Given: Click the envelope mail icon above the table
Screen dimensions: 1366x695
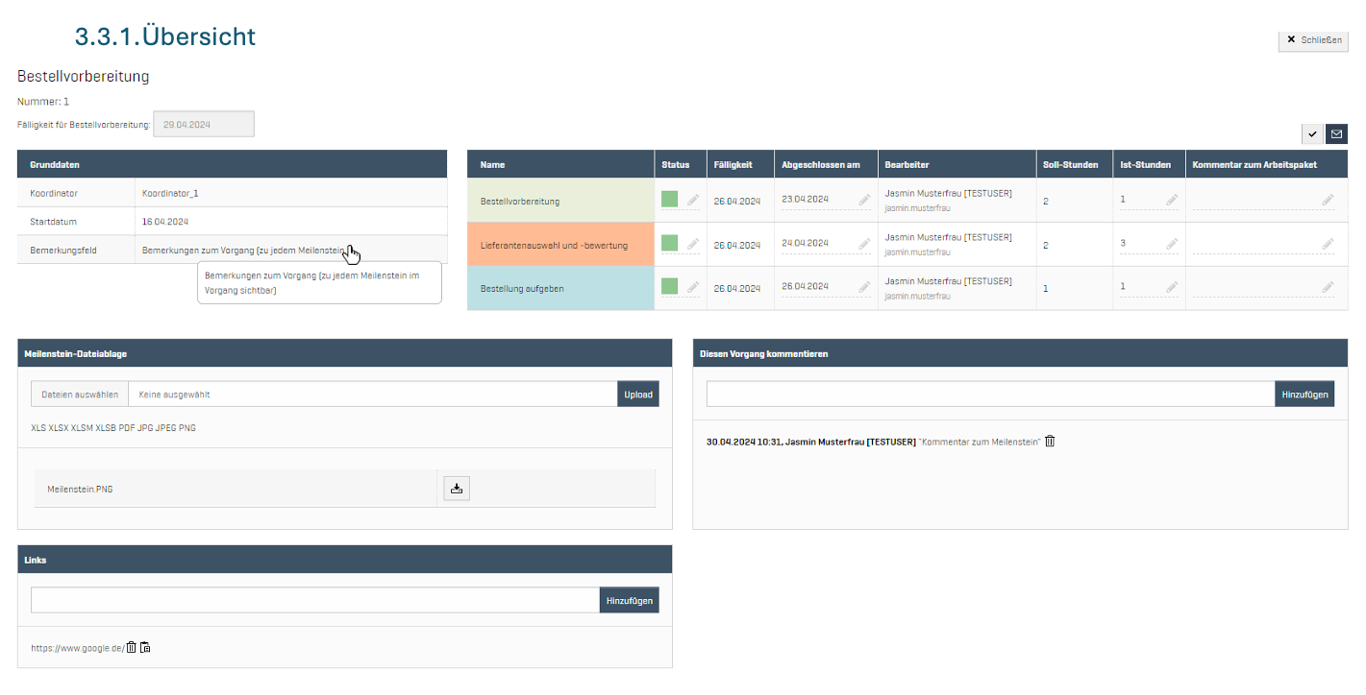Looking at the screenshot, I should pyautogui.click(x=1336, y=133).
